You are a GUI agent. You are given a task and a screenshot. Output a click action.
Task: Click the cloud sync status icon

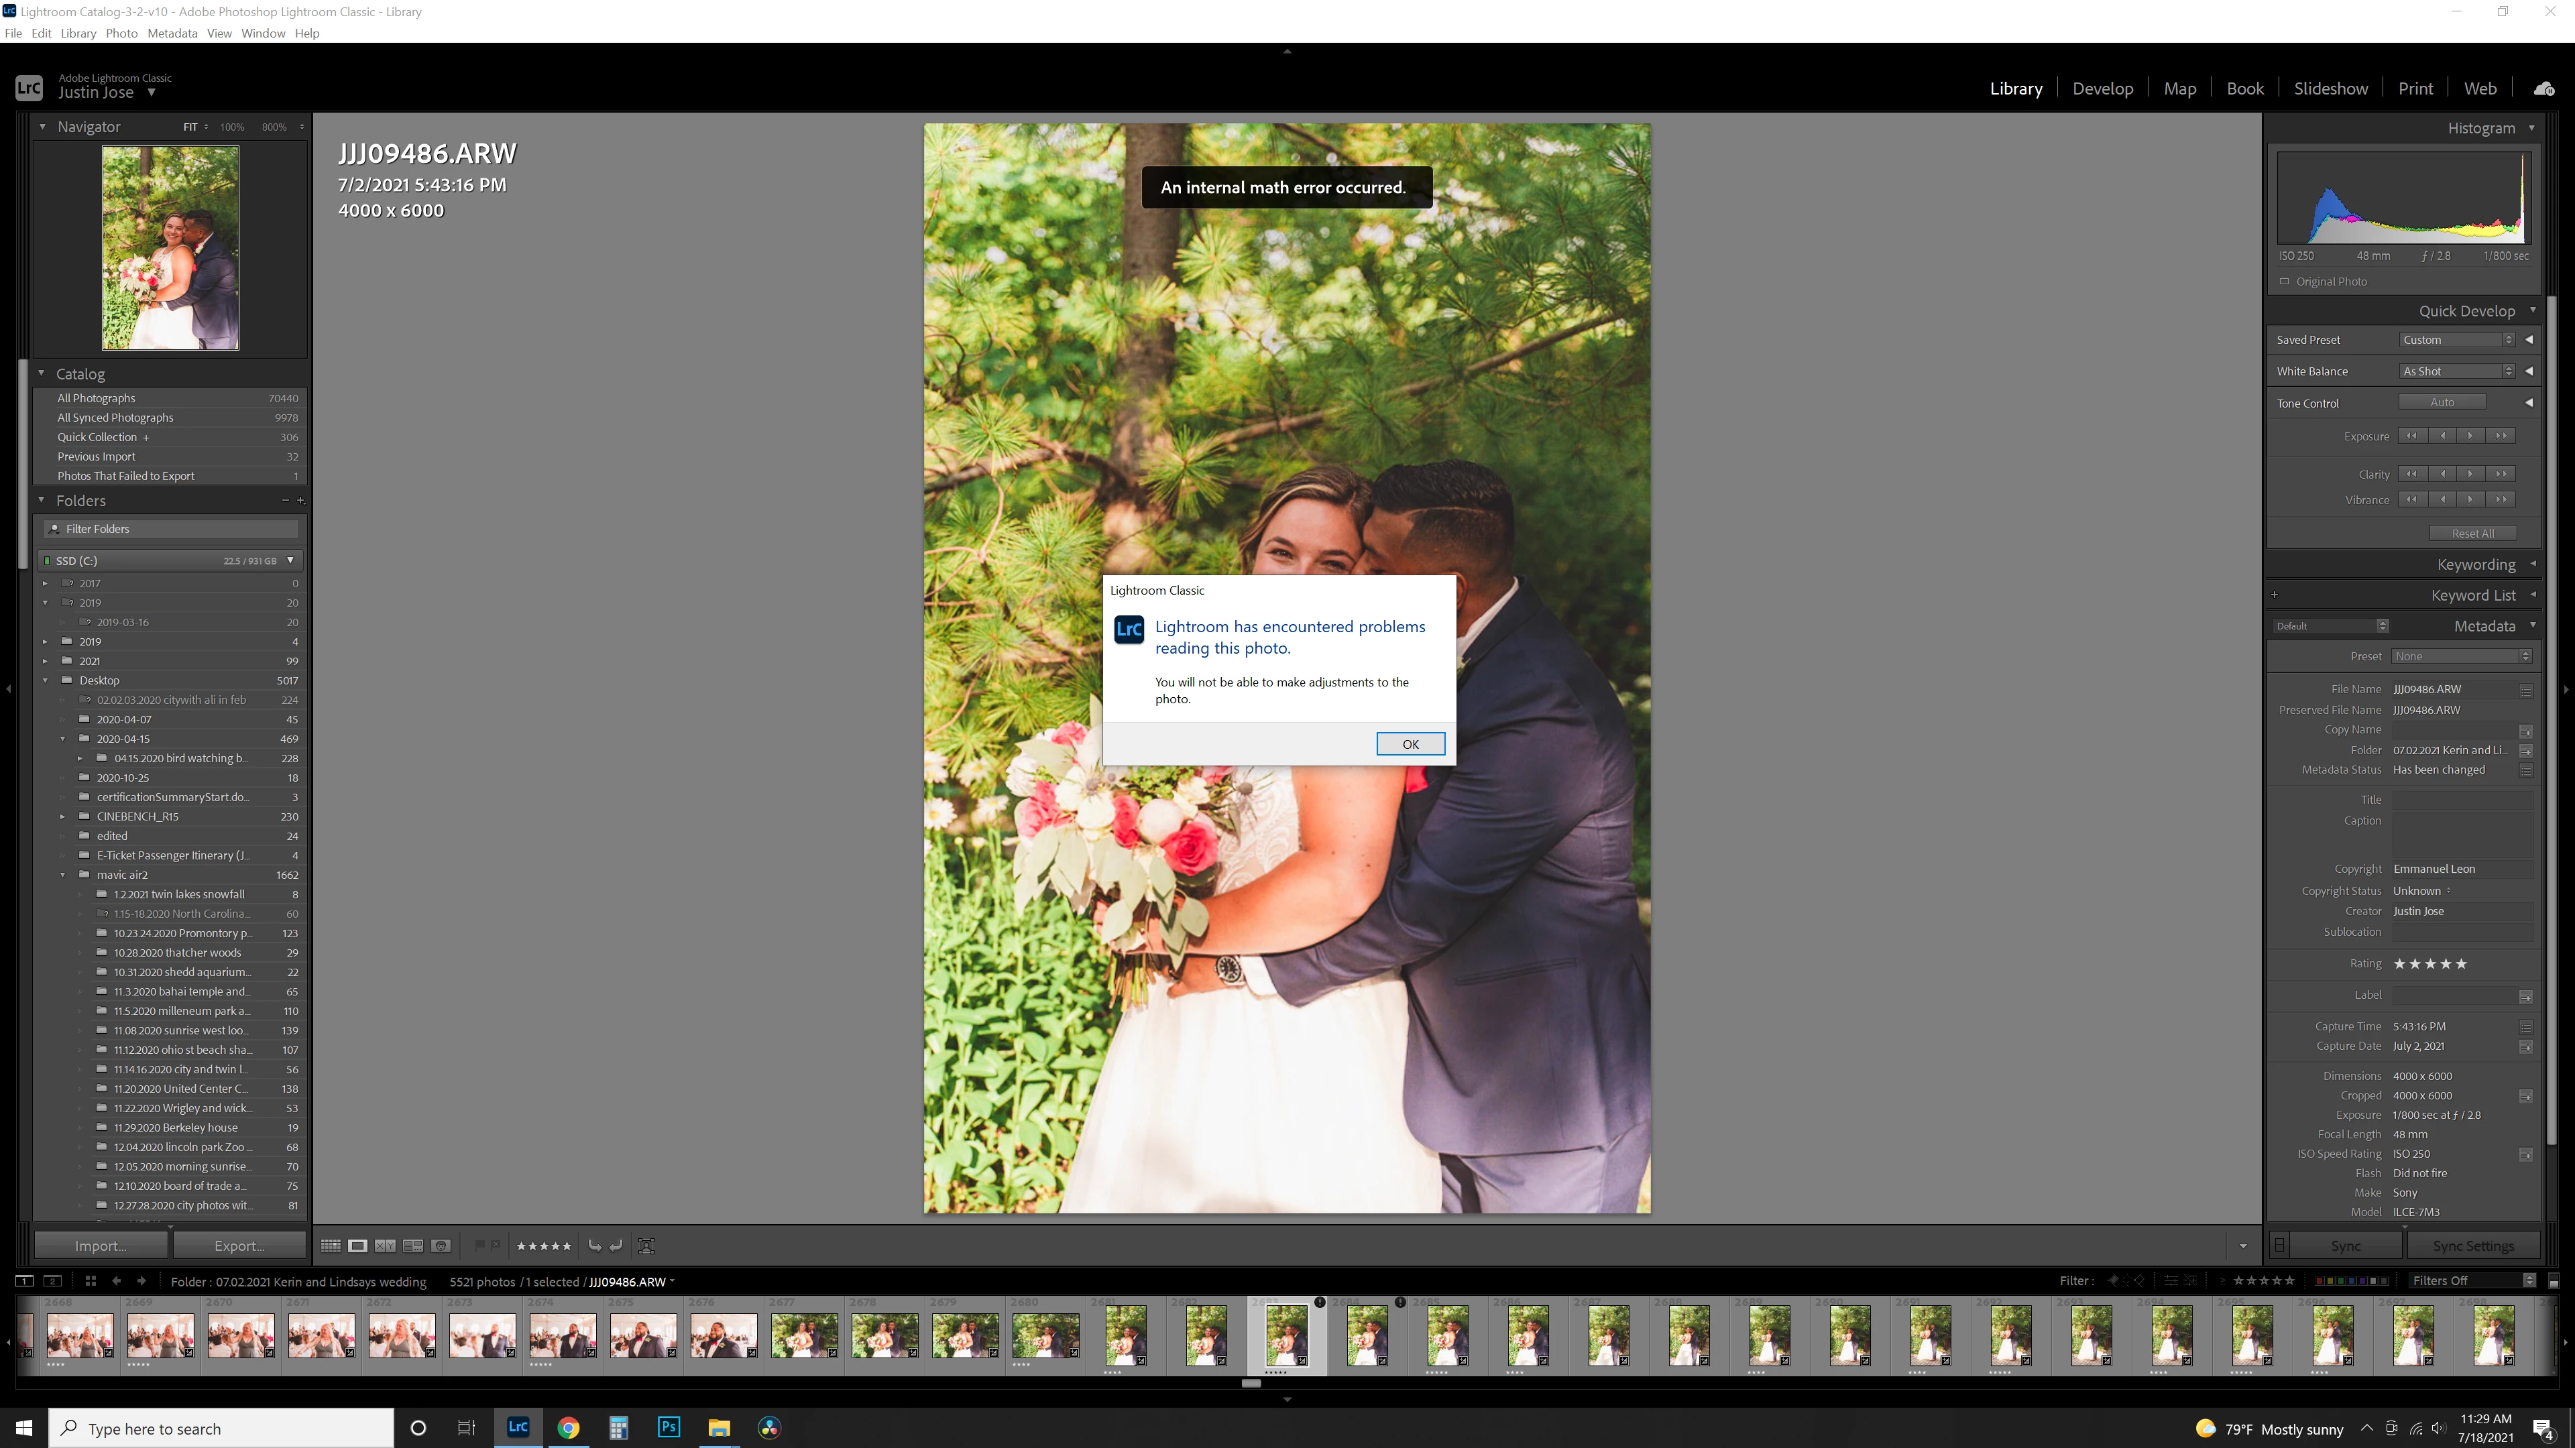(x=2543, y=89)
